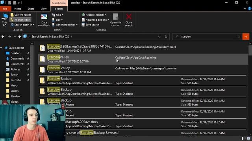Image resolution: width=252 pixels, height=141 pixels.
Task: Click File Explorer icon in title bar
Action: pyautogui.click(x=2, y=2)
